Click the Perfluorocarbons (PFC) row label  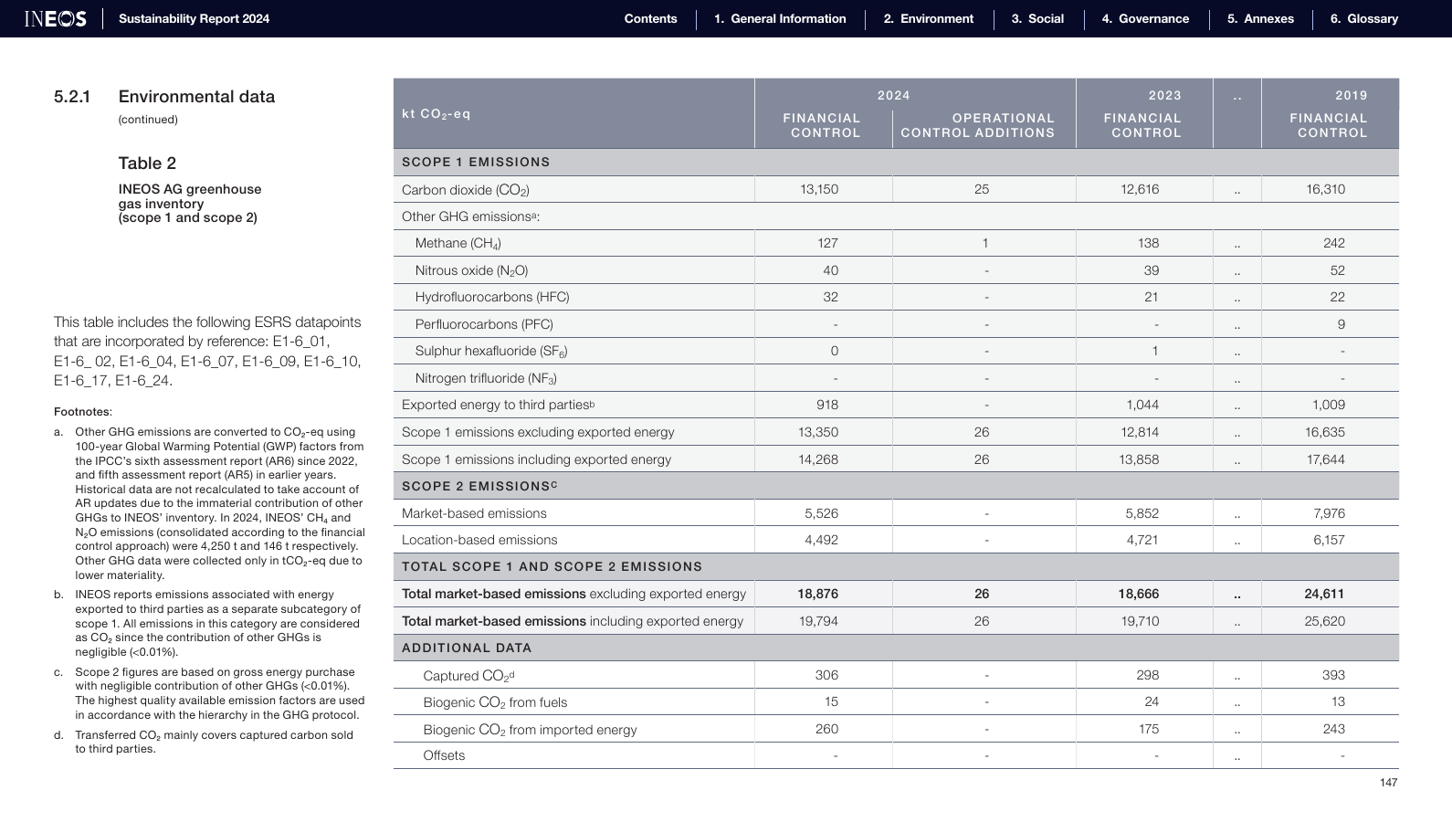(484, 324)
